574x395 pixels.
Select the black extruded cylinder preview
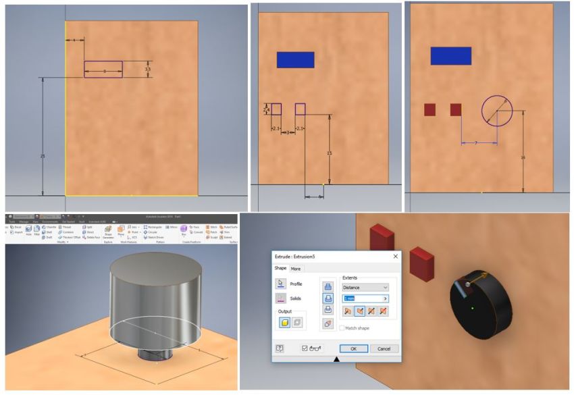coord(481,305)
